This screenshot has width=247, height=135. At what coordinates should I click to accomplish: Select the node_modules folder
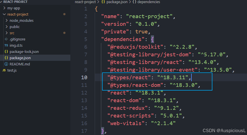22,20
